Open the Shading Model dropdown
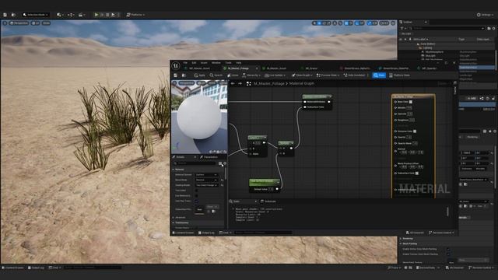498x280 pixels. [x=206, y=185]
